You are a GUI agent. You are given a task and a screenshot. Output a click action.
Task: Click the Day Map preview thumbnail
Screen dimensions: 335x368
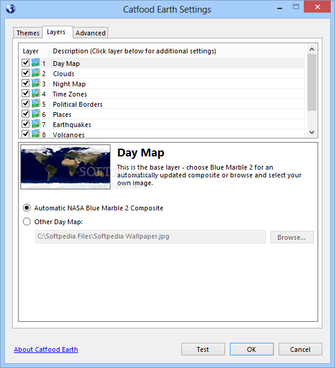tap(65, 167)
